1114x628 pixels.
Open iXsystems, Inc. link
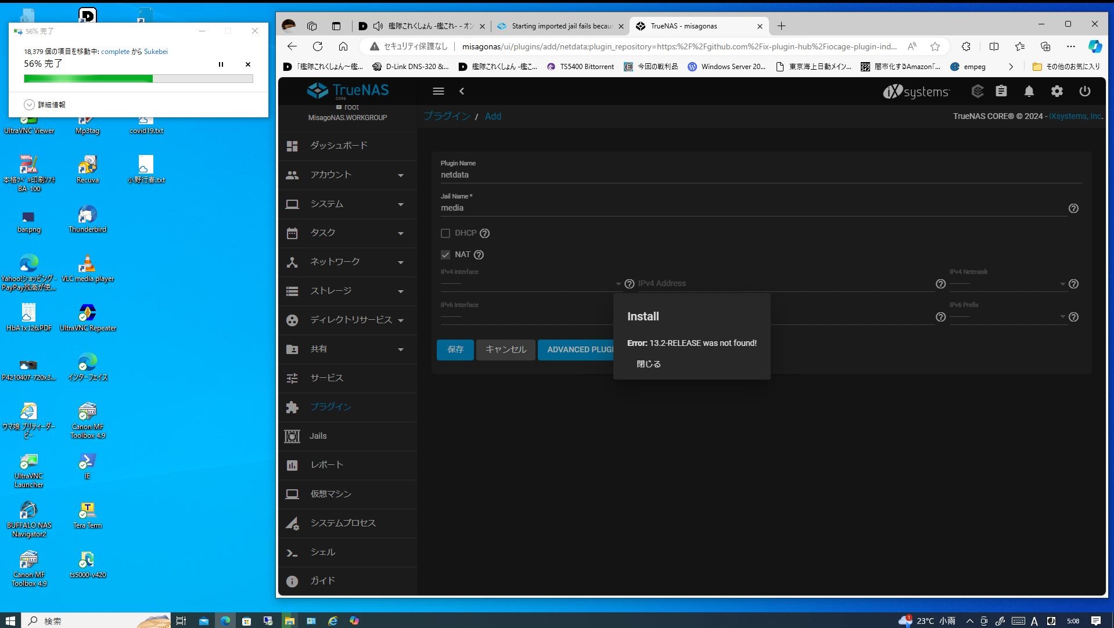coord(1075,116)
